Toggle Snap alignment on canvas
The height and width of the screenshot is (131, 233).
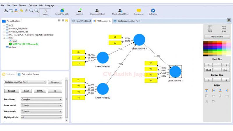[224, 29]
